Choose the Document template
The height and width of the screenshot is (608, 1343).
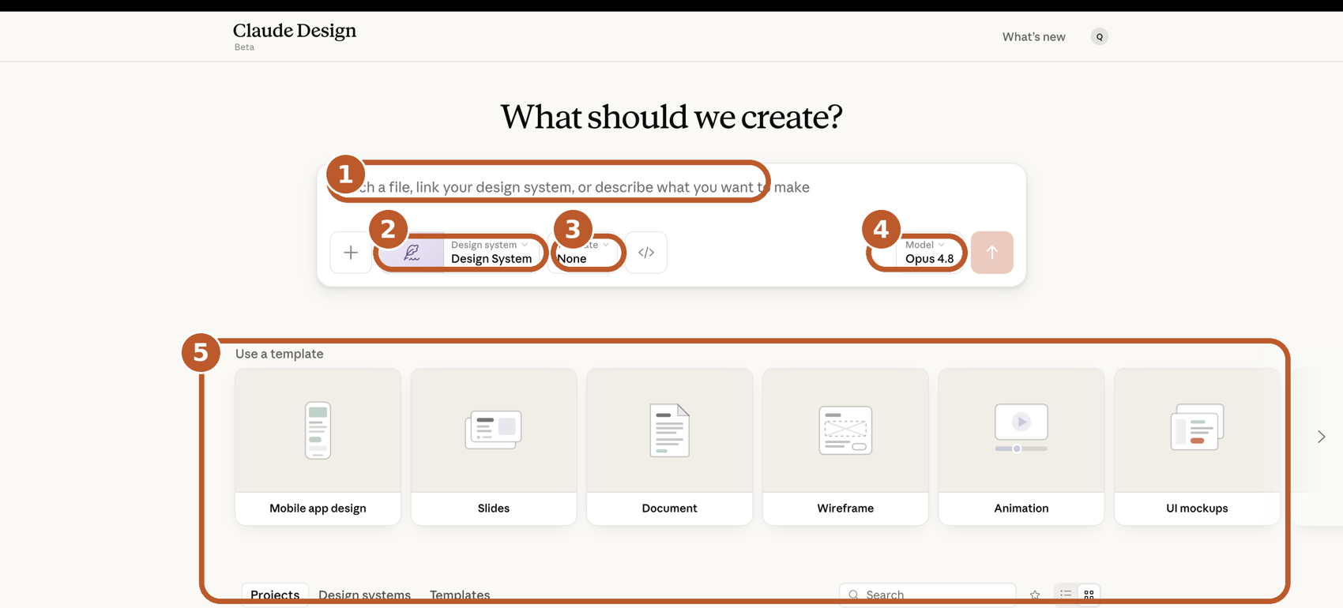pos(669,446)
